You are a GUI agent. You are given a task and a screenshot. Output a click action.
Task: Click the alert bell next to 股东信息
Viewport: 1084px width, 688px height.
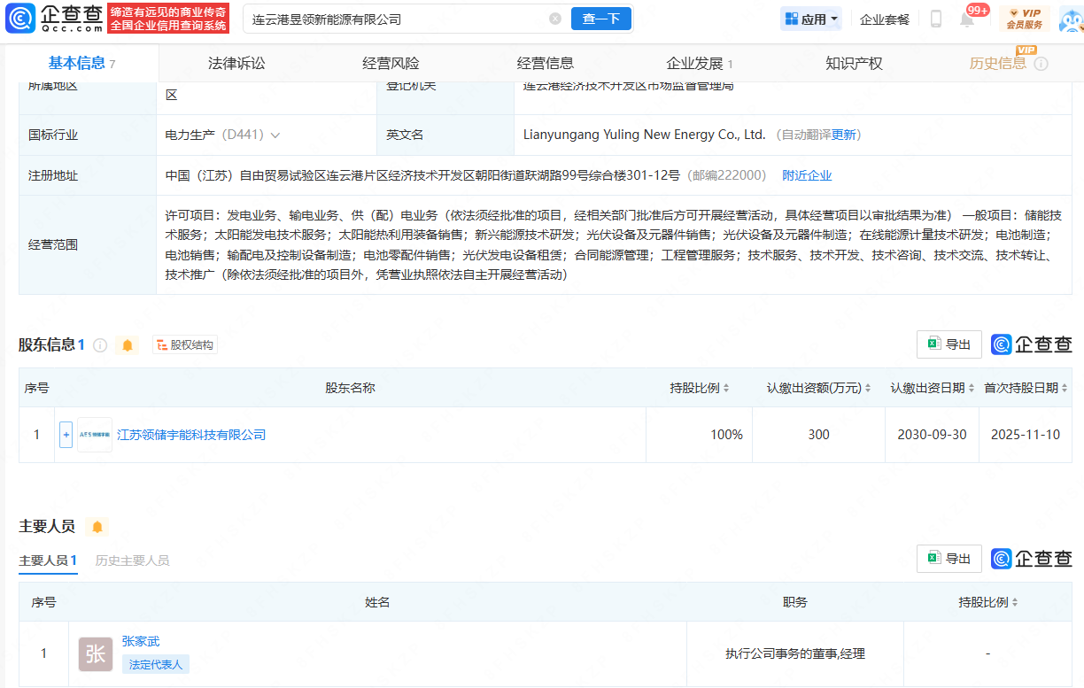128,345
